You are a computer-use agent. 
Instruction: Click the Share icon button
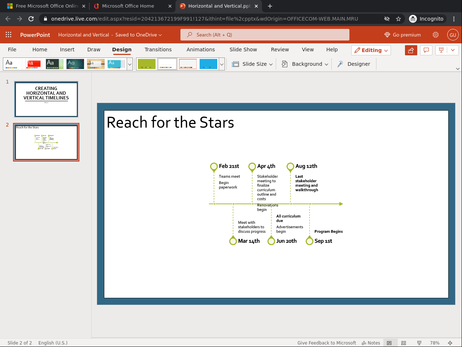(411, 50)
